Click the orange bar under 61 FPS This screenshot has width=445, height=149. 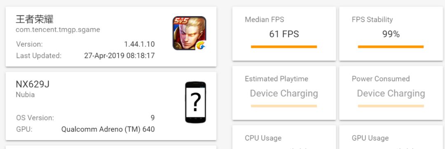(x=284, y=47)
